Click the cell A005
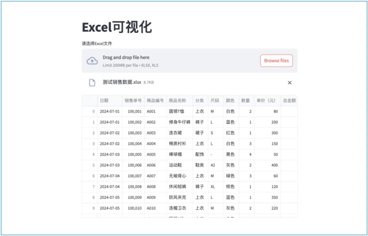 click(155, 154)
